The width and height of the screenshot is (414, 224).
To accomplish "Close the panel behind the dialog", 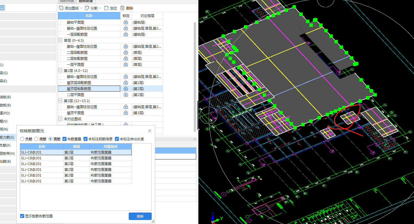I will 195,139.
